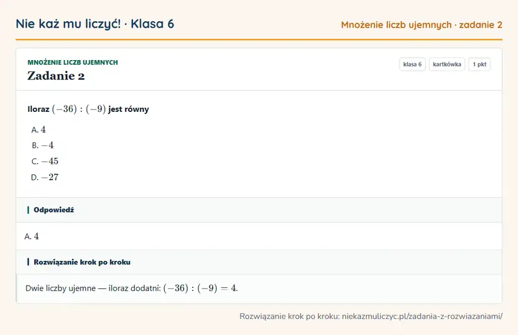This screenshot has width=518, height=335.
Task: Collapse the 'Odpowiedź' section header
Action: click(259, 210)
